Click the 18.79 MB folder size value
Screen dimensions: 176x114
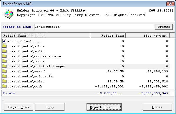pyautogui.click(x=116, y=82)
